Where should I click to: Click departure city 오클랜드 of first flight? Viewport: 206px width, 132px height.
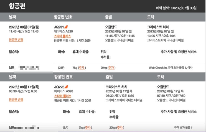click(111, 27)
